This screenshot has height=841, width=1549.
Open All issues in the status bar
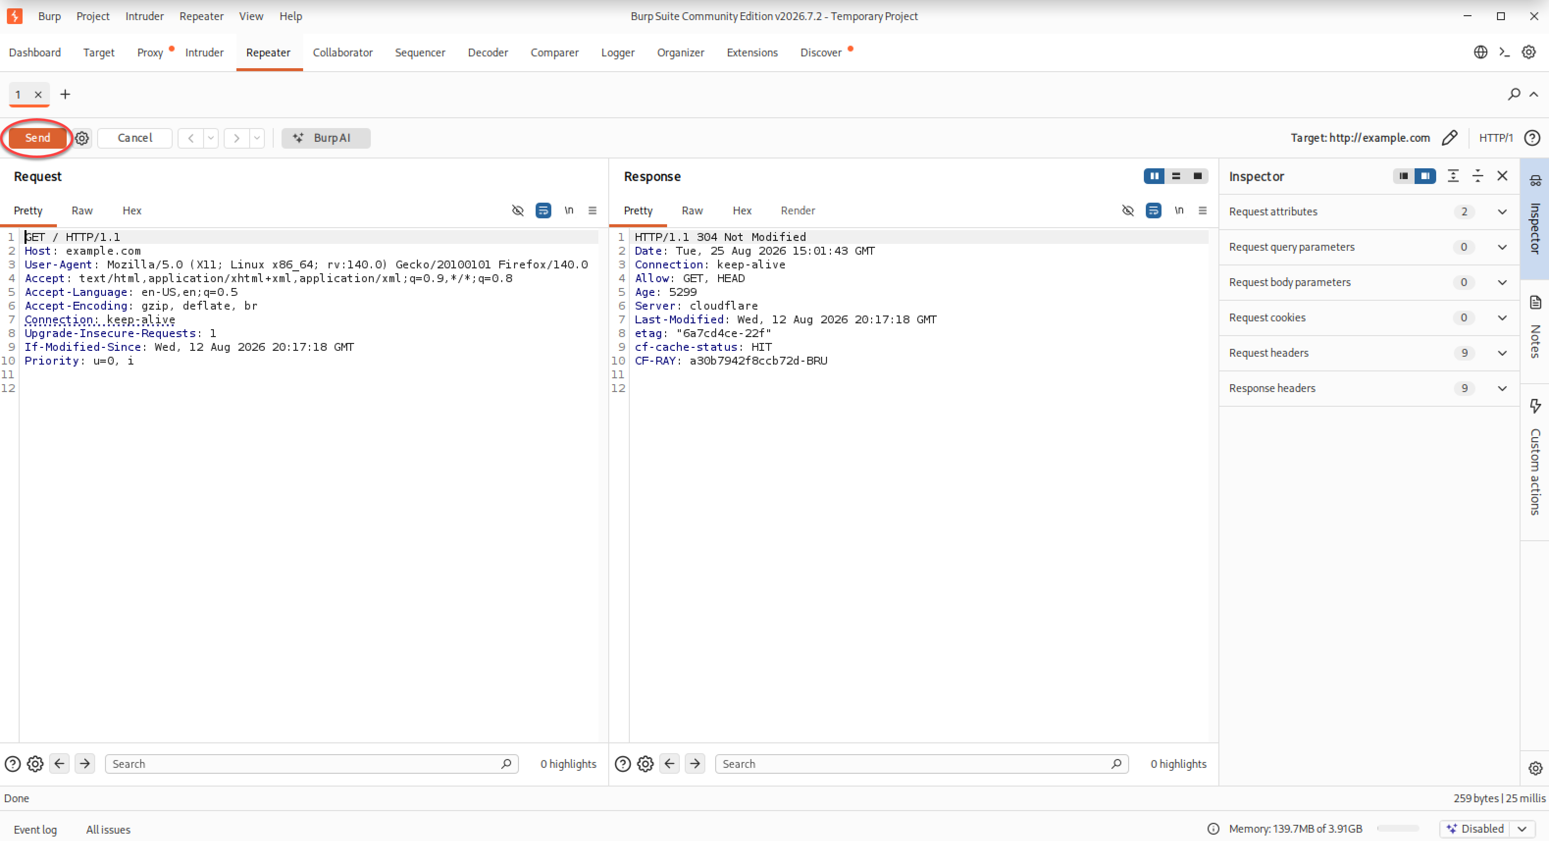(108, 830)
